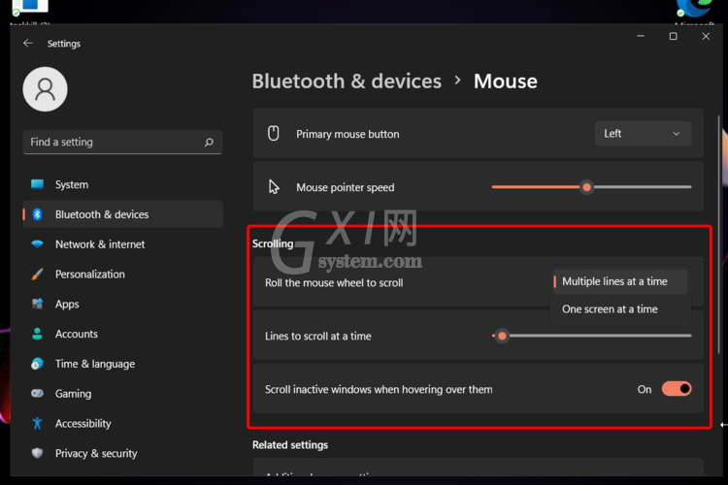Click the Roll the mouse wheel to scroll label

click(334, 282)
